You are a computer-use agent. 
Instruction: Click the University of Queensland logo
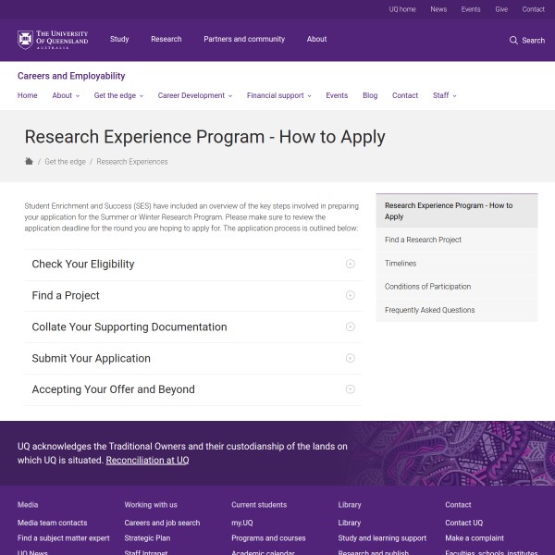coord(53,40)
